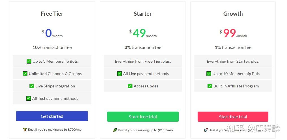Click the blue $0 price

48,33
